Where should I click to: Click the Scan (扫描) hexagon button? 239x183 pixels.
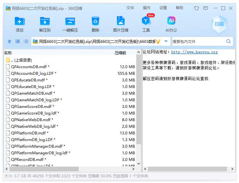pos(219,24)
